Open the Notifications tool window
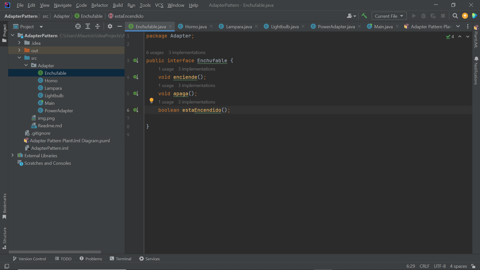This screenshot has height=270, width=480. tap(476, 70)
